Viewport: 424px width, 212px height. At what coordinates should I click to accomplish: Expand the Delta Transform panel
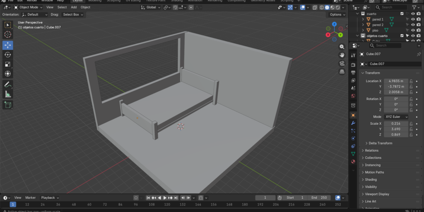[x=380, y=143]
